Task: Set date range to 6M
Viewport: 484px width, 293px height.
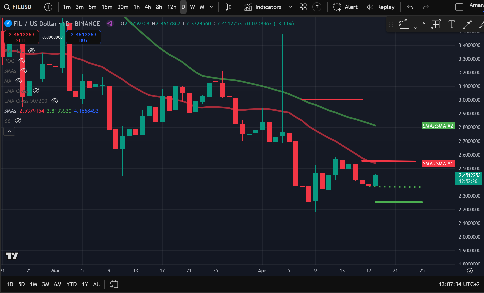Action: [58, 284]
